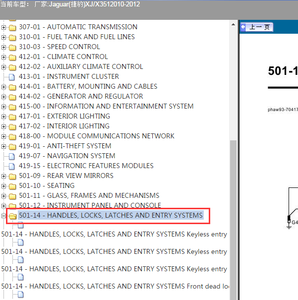The width and height of the screenshot is (298, 300).
Task: Expand the 415-00 Information and Entertainment node
Action: (3, 107)
